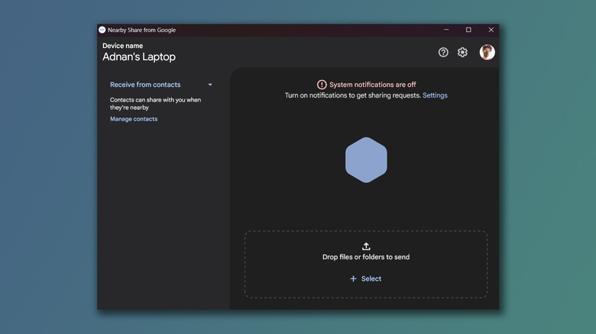The width and height of the screenshot is (596, 334).
Task: Click Select to choose files
Action: point(371,278)
